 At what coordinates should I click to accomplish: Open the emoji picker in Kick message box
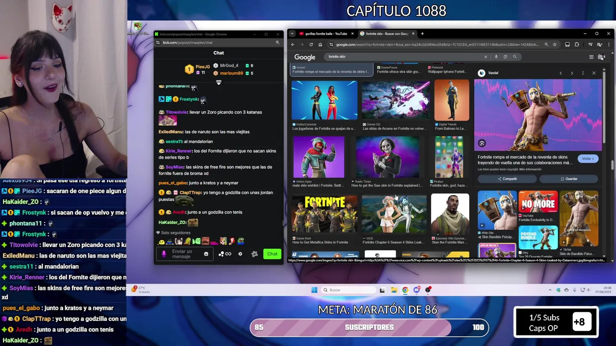pyautogui.click(x=206, y=254)
